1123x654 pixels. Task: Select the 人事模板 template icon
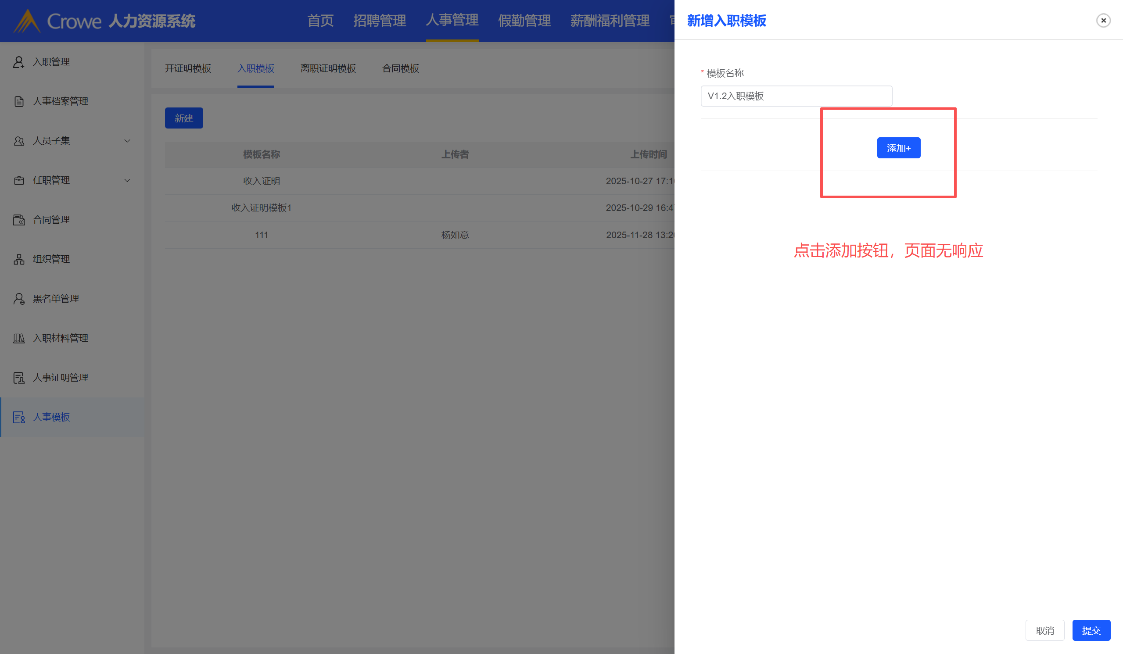19,417
